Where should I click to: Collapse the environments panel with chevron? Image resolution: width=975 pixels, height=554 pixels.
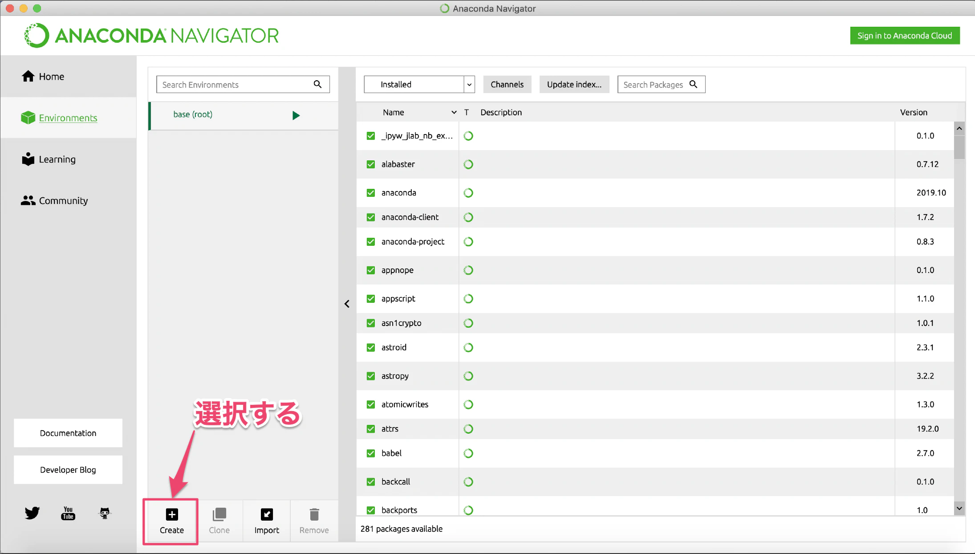347,304
